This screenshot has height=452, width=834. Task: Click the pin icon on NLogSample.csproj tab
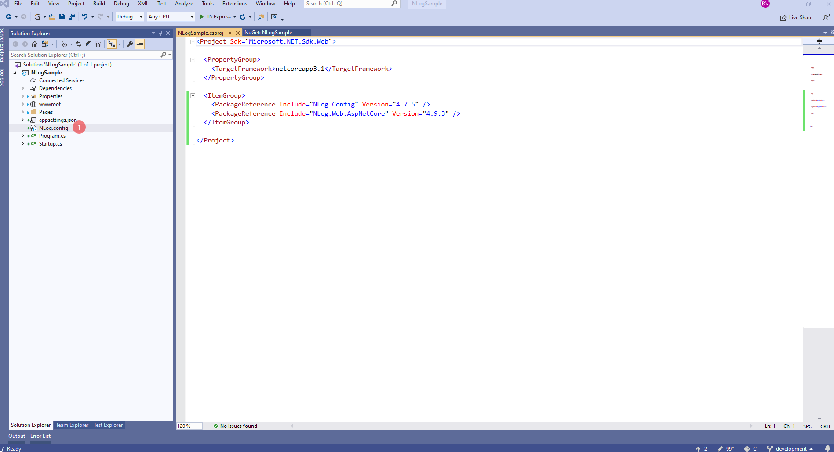229,33
